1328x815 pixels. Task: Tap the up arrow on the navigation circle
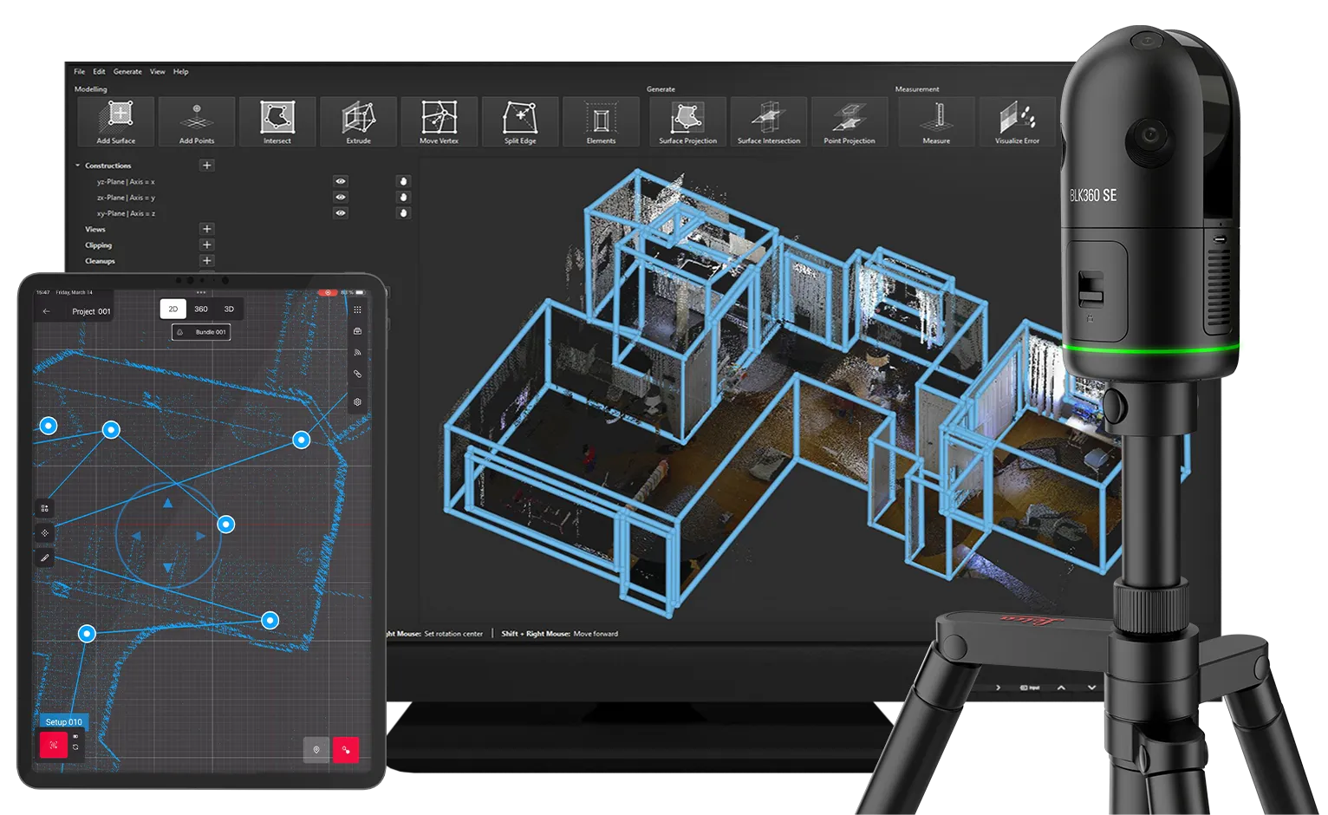coord(168,503)
